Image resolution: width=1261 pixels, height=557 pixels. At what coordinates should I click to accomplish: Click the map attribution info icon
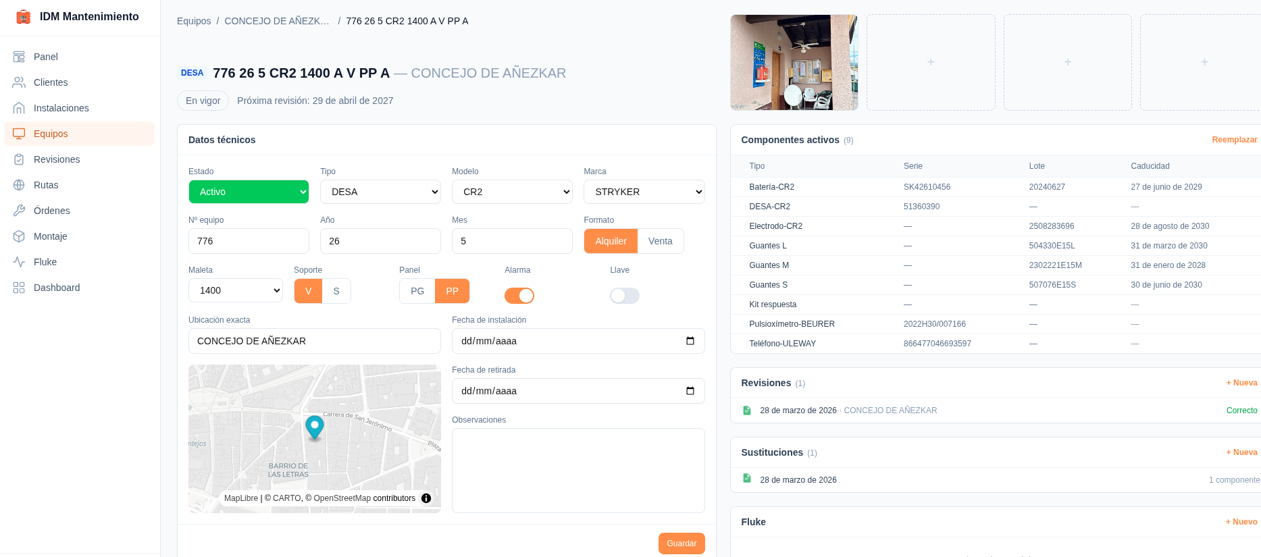coord(426,498)
